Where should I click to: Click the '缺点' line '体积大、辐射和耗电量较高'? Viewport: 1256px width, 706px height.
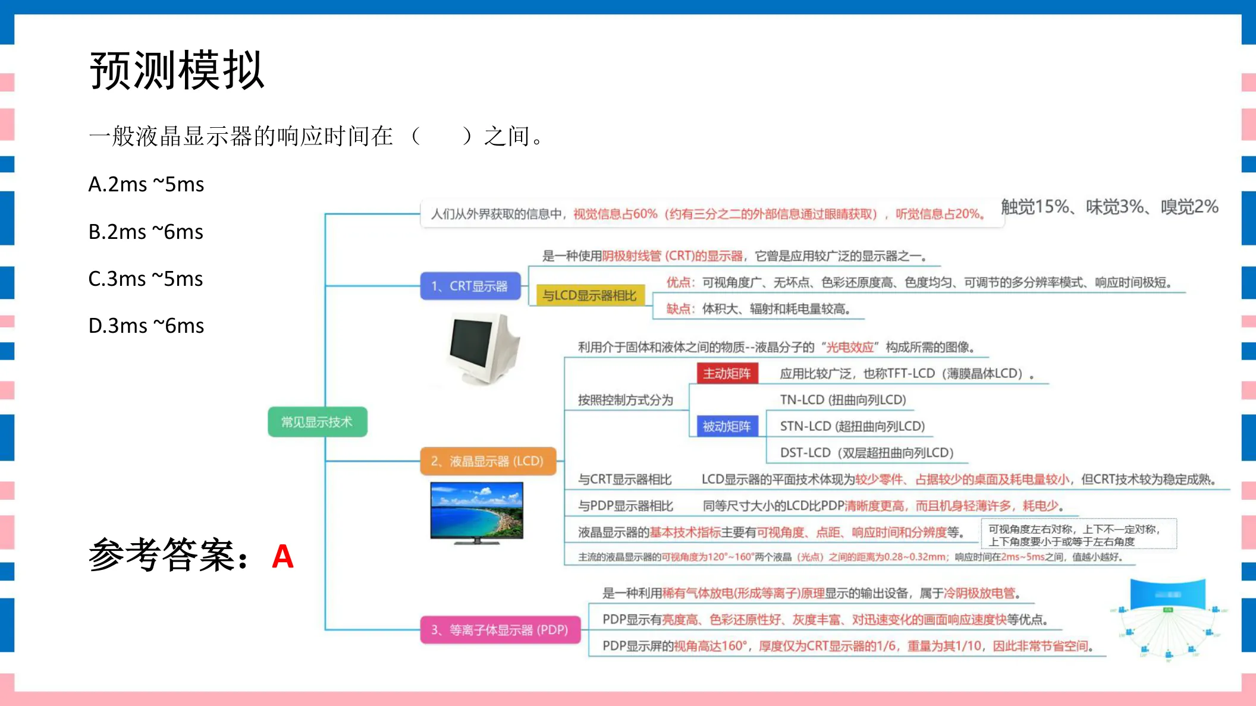click(758, 308)
